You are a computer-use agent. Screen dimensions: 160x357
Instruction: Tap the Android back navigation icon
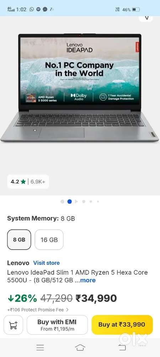[122, 347]
